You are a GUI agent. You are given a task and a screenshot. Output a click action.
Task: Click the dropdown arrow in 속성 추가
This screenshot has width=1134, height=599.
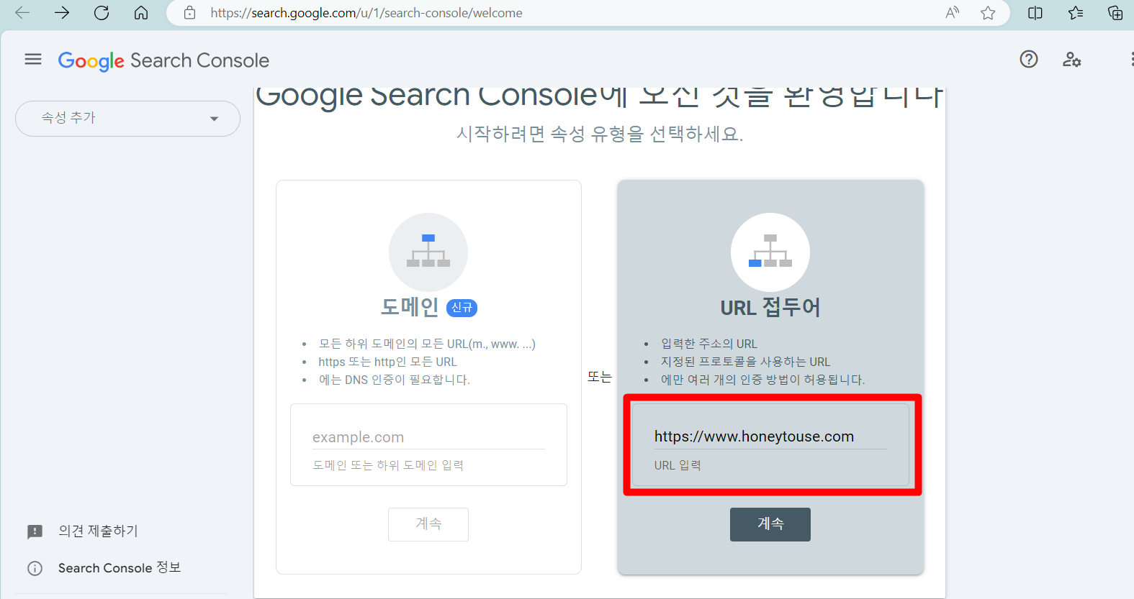(x=214, y=119)
